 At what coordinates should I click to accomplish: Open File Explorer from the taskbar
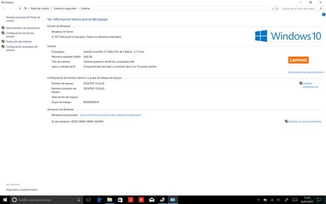110,200
